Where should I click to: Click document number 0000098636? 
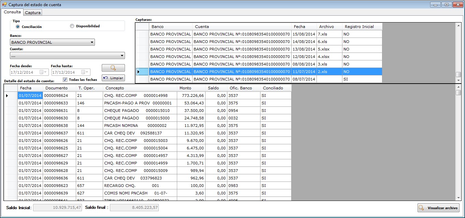[59, 178]
